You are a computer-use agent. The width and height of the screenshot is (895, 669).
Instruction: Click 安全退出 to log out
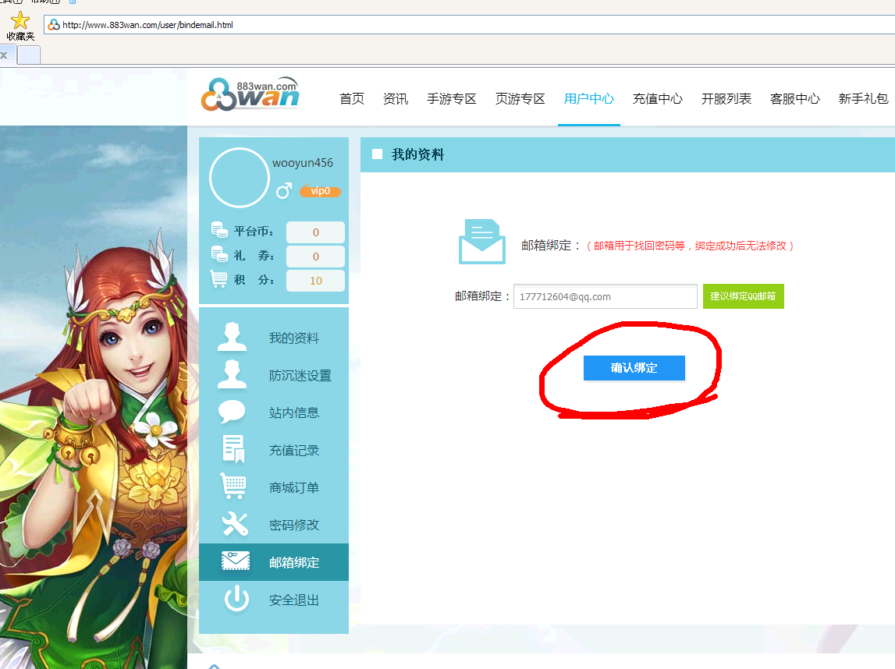pyautogui.click(x=294, y=600)
